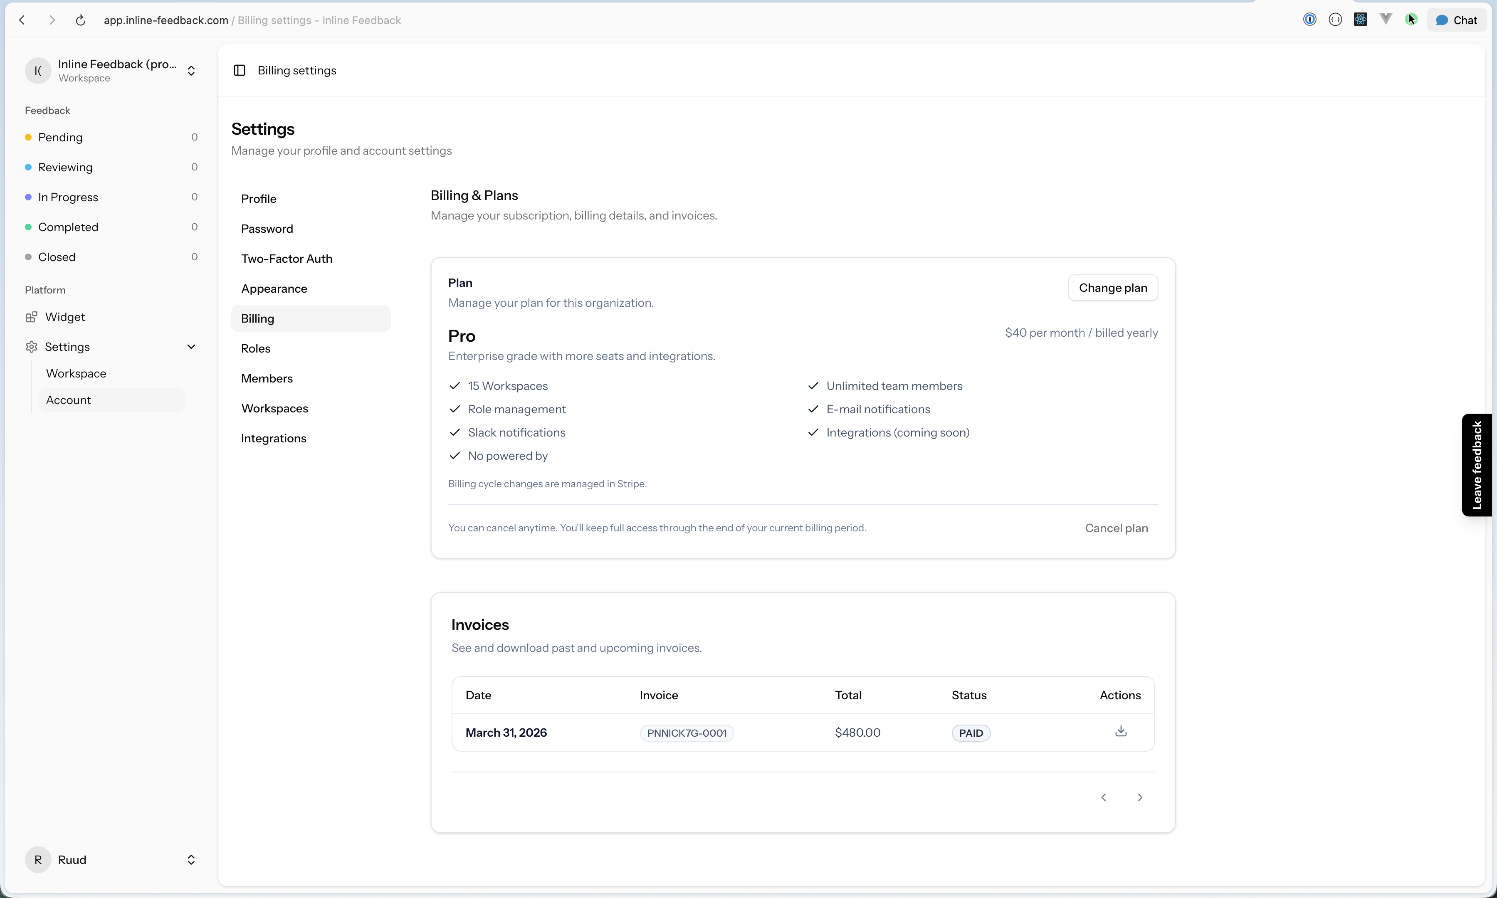Screen dimensions: 1497x898
Task: Open the React devtools extension icon
Action: [1360, 20]
